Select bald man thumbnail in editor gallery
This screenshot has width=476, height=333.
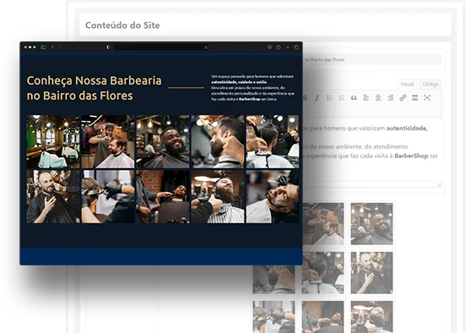coord(372,273)
